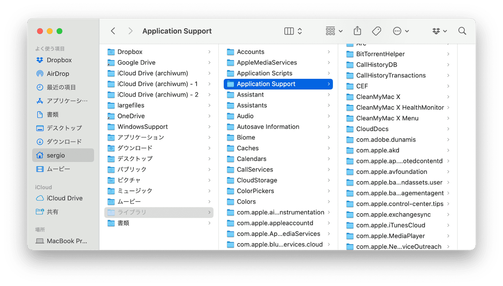Open iCloud Drive in the sidebar

tap(63, 198)
